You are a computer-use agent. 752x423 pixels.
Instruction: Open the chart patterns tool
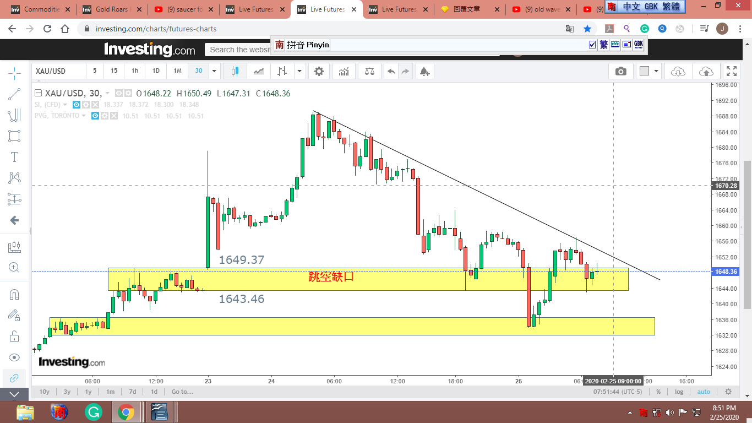tap(14, 178)
